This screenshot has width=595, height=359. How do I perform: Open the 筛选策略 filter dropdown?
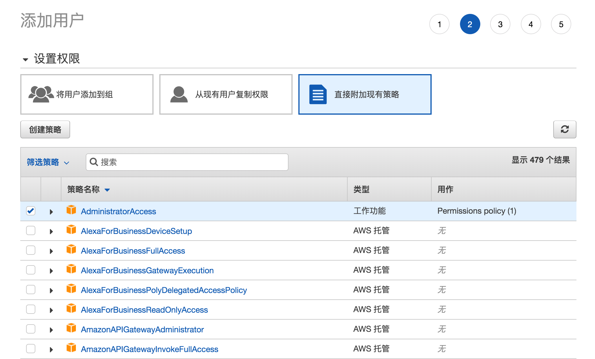(x=48, y=162)
